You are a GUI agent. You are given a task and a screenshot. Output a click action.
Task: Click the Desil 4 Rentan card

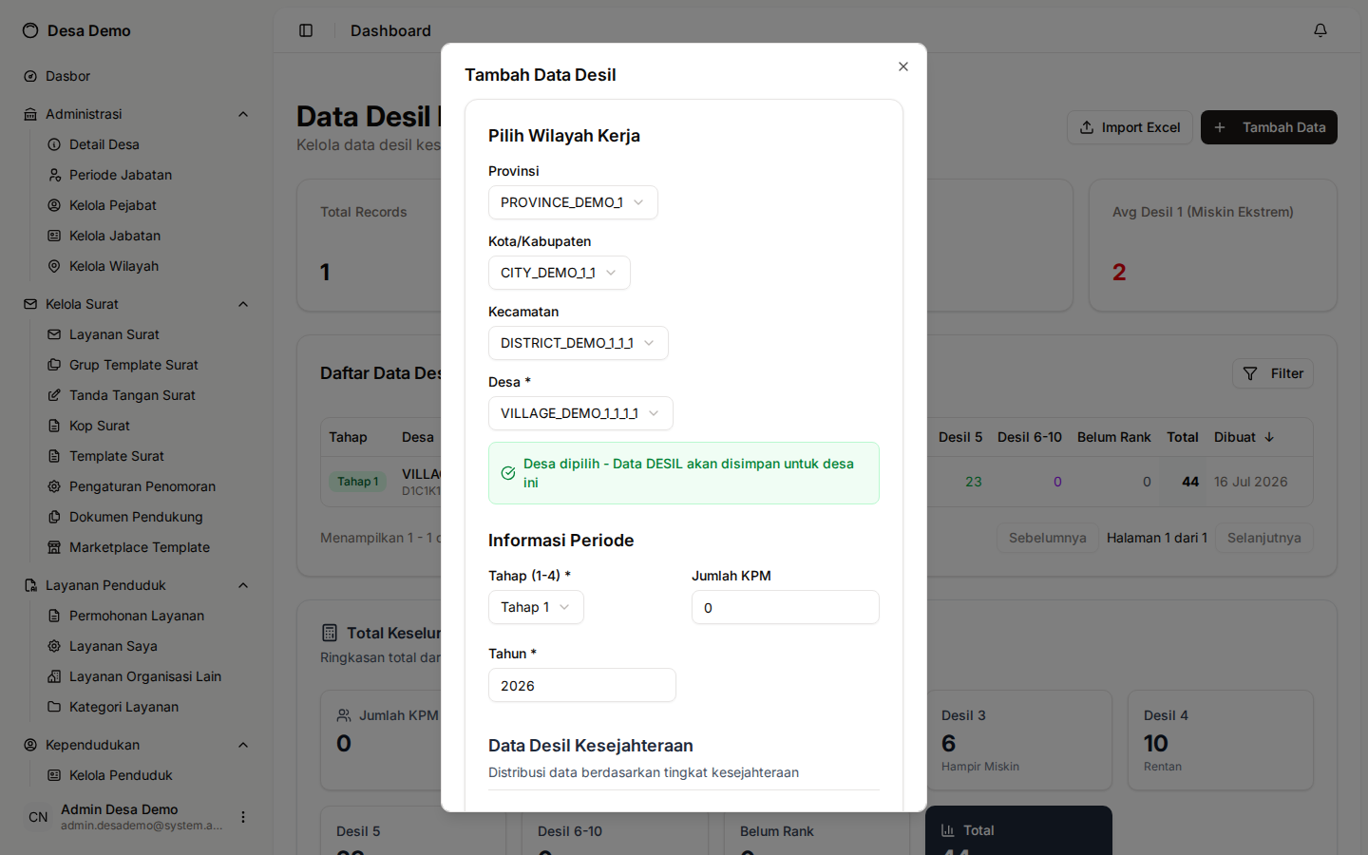click(x=1221, y=740)
